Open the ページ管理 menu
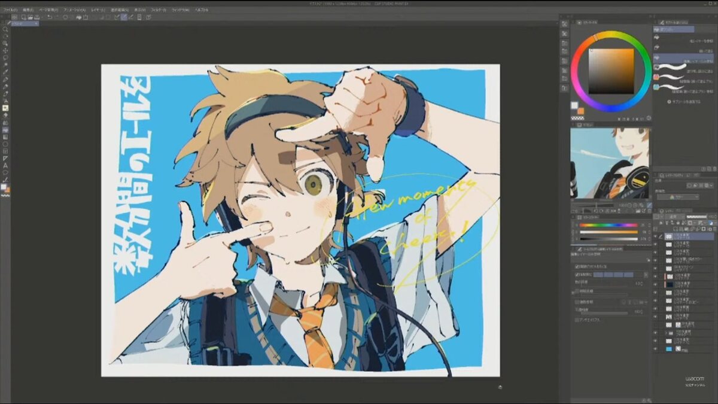Screen dimensions: 718x404 pos(47,10)
